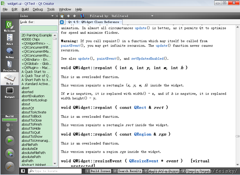Start debugging with Run-debug button

[x=10, y=153]
